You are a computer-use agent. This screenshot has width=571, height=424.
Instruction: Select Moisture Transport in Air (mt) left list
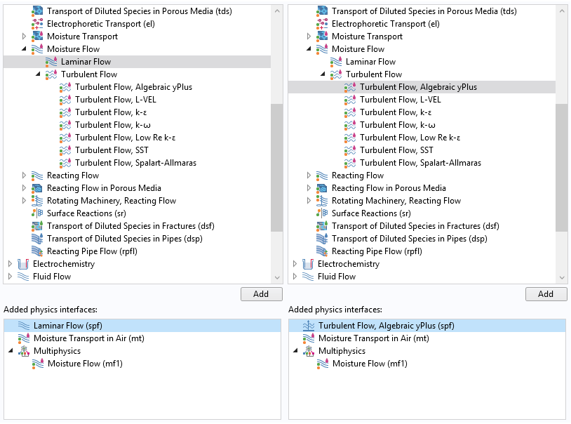(89, 338)
